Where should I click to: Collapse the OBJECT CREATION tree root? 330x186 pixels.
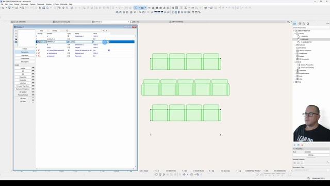point(294,31)
